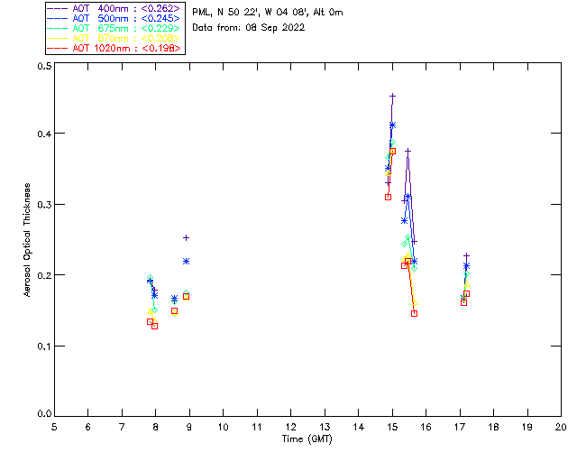Screen dimensions: 577x462
Task: Select hour 6 on the time axis
Action: 88,427
